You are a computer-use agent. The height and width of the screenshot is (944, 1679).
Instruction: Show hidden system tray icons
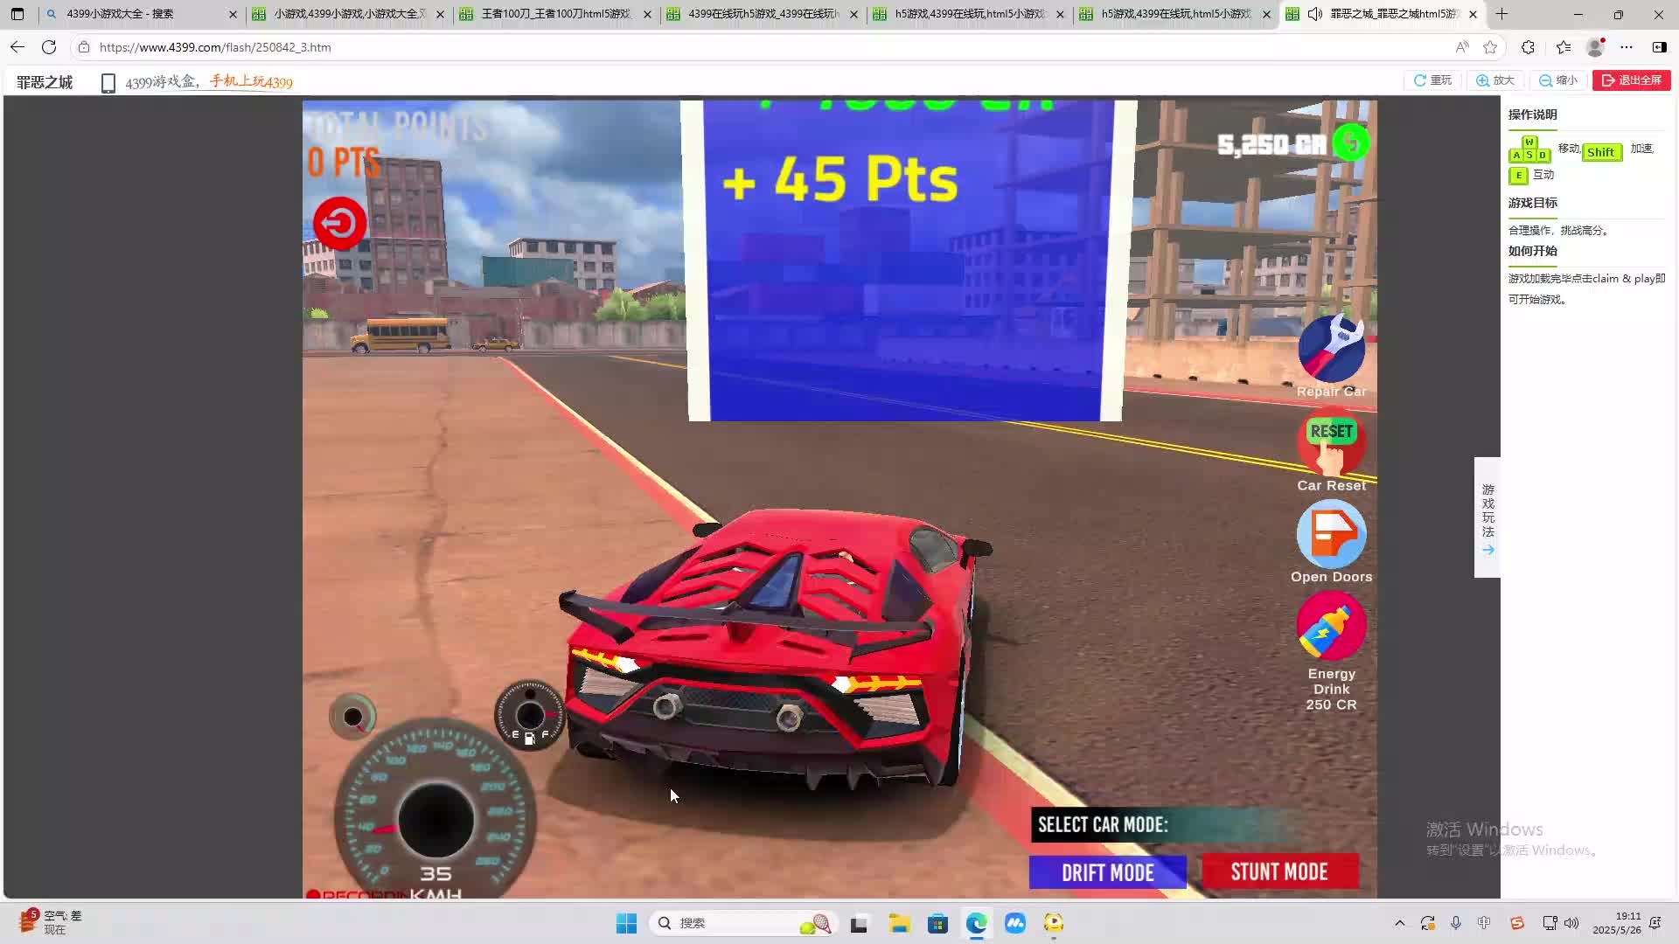[x=1400, y=923]
